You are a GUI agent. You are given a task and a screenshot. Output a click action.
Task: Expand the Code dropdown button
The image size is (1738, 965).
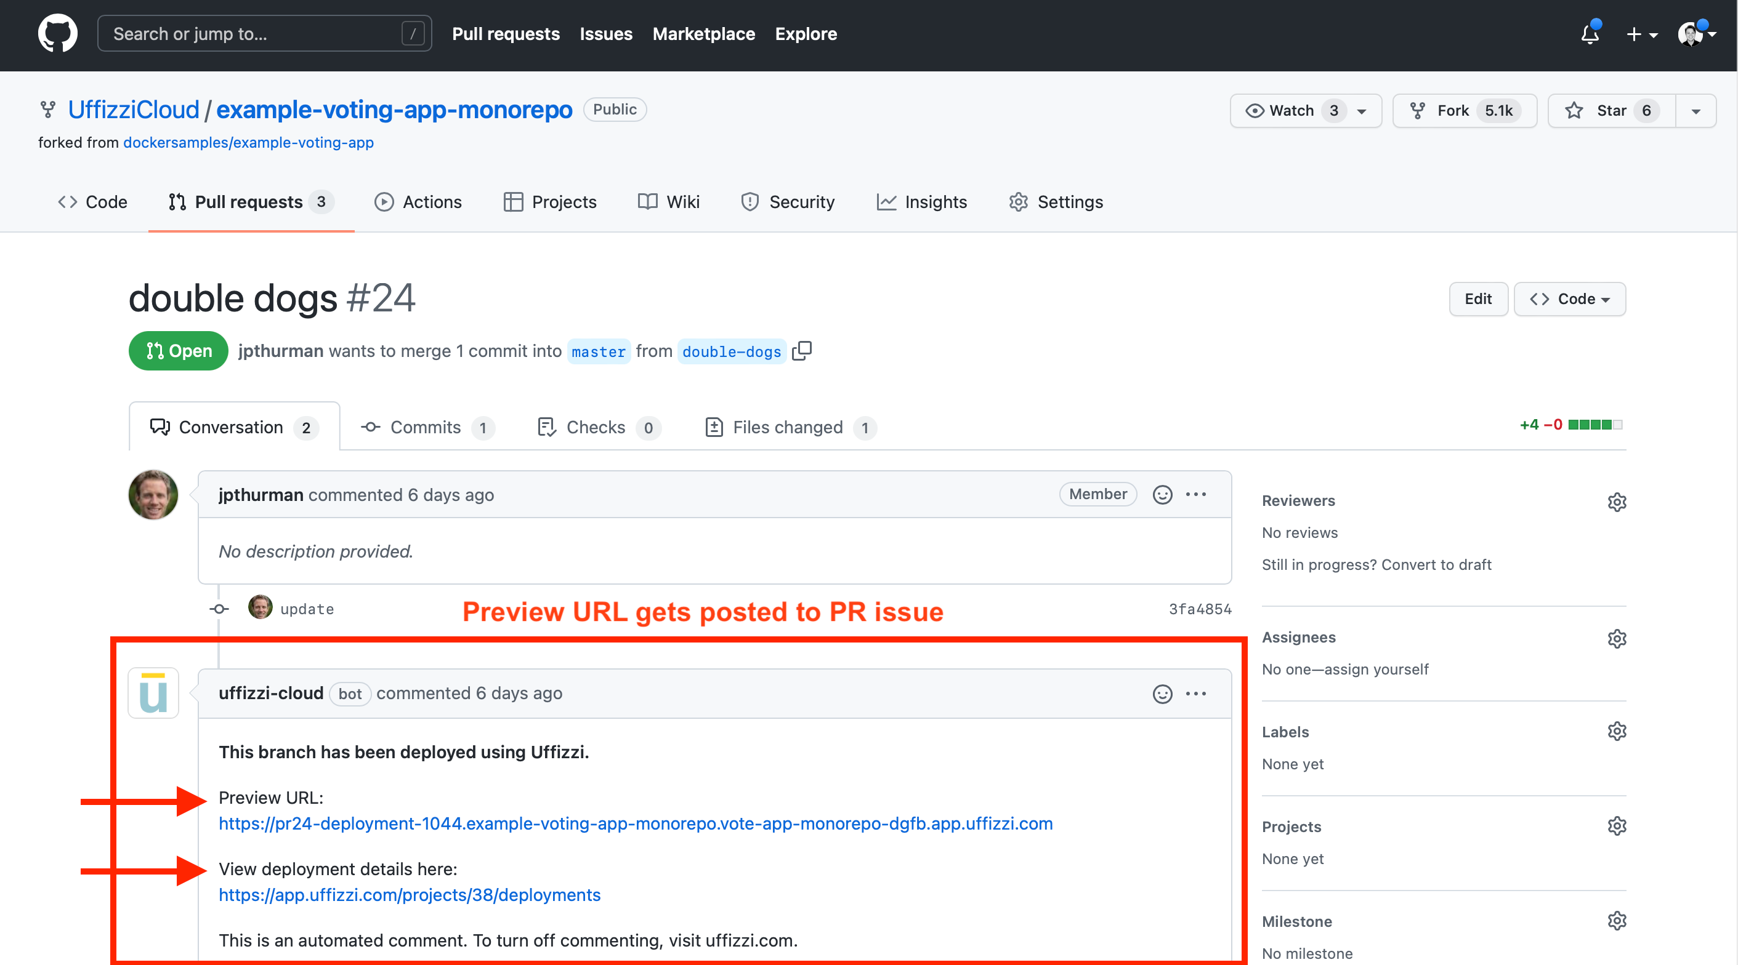point(1569,298)
